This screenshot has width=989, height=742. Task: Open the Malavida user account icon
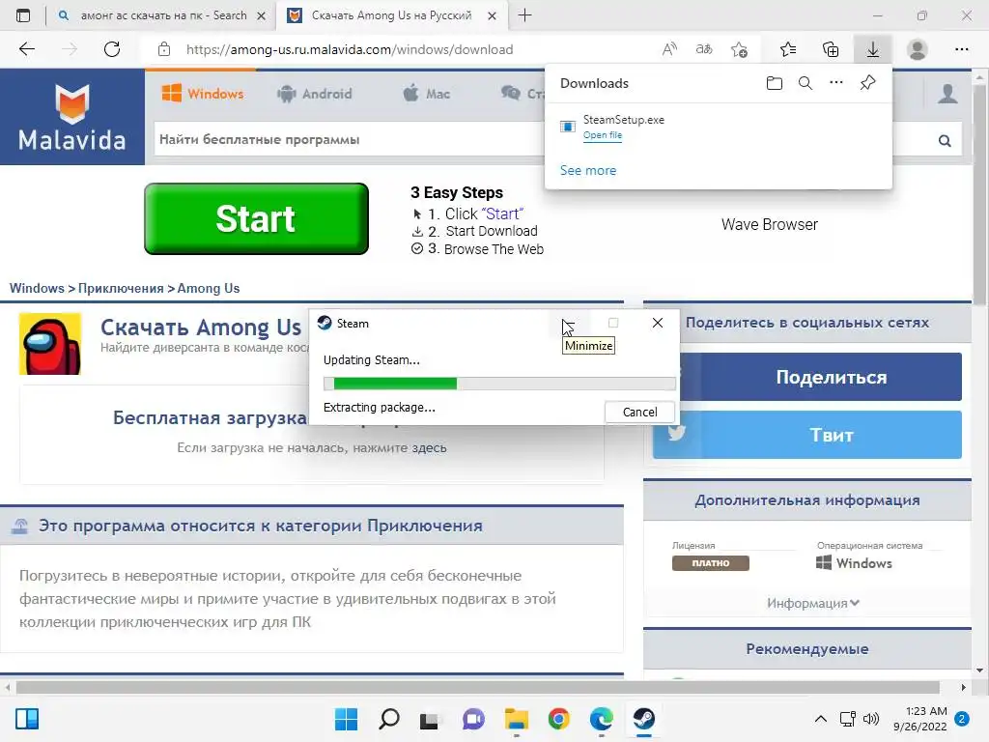tap(947, 94)
